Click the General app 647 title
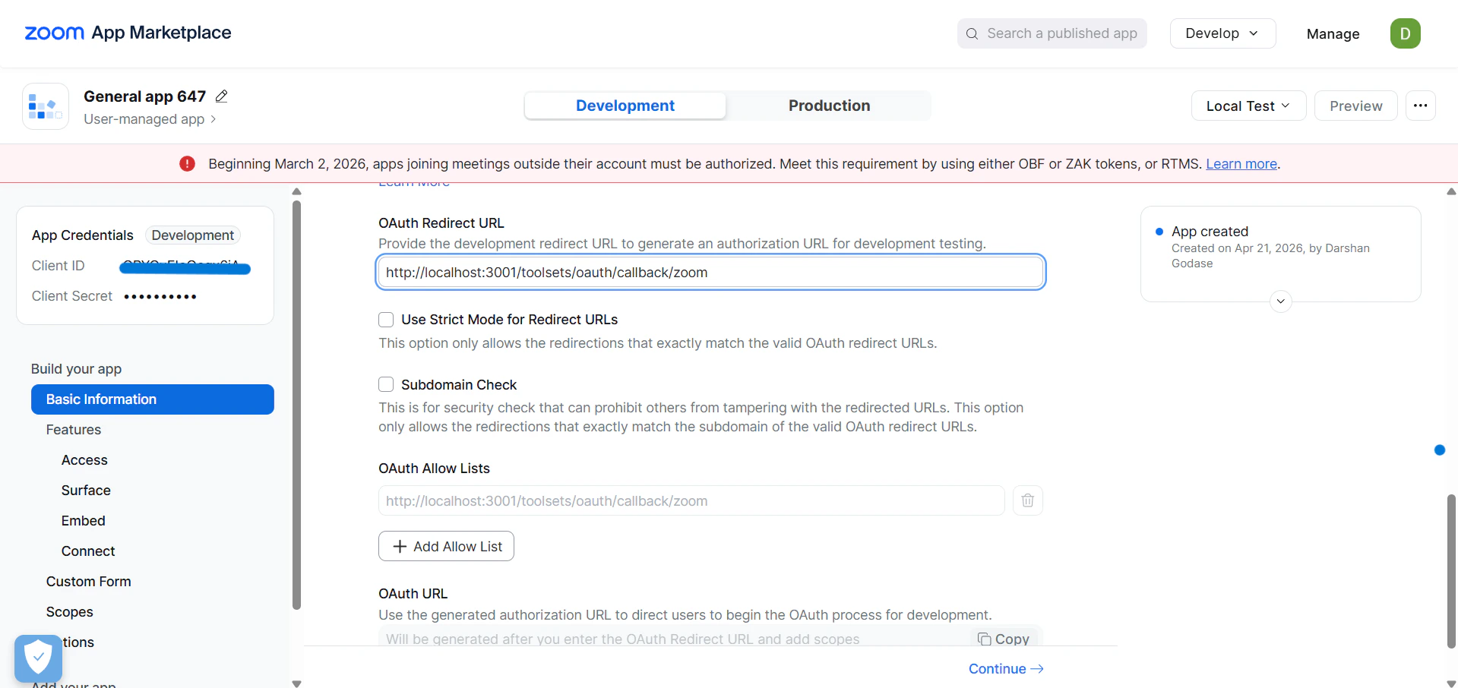This screenshot has height=688, width=1458. pos(144,96)
